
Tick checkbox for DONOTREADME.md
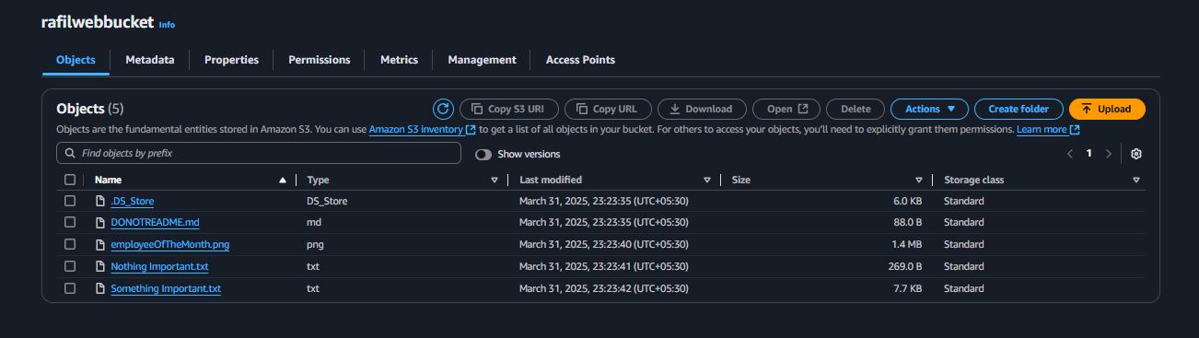(x=70, y=223)
